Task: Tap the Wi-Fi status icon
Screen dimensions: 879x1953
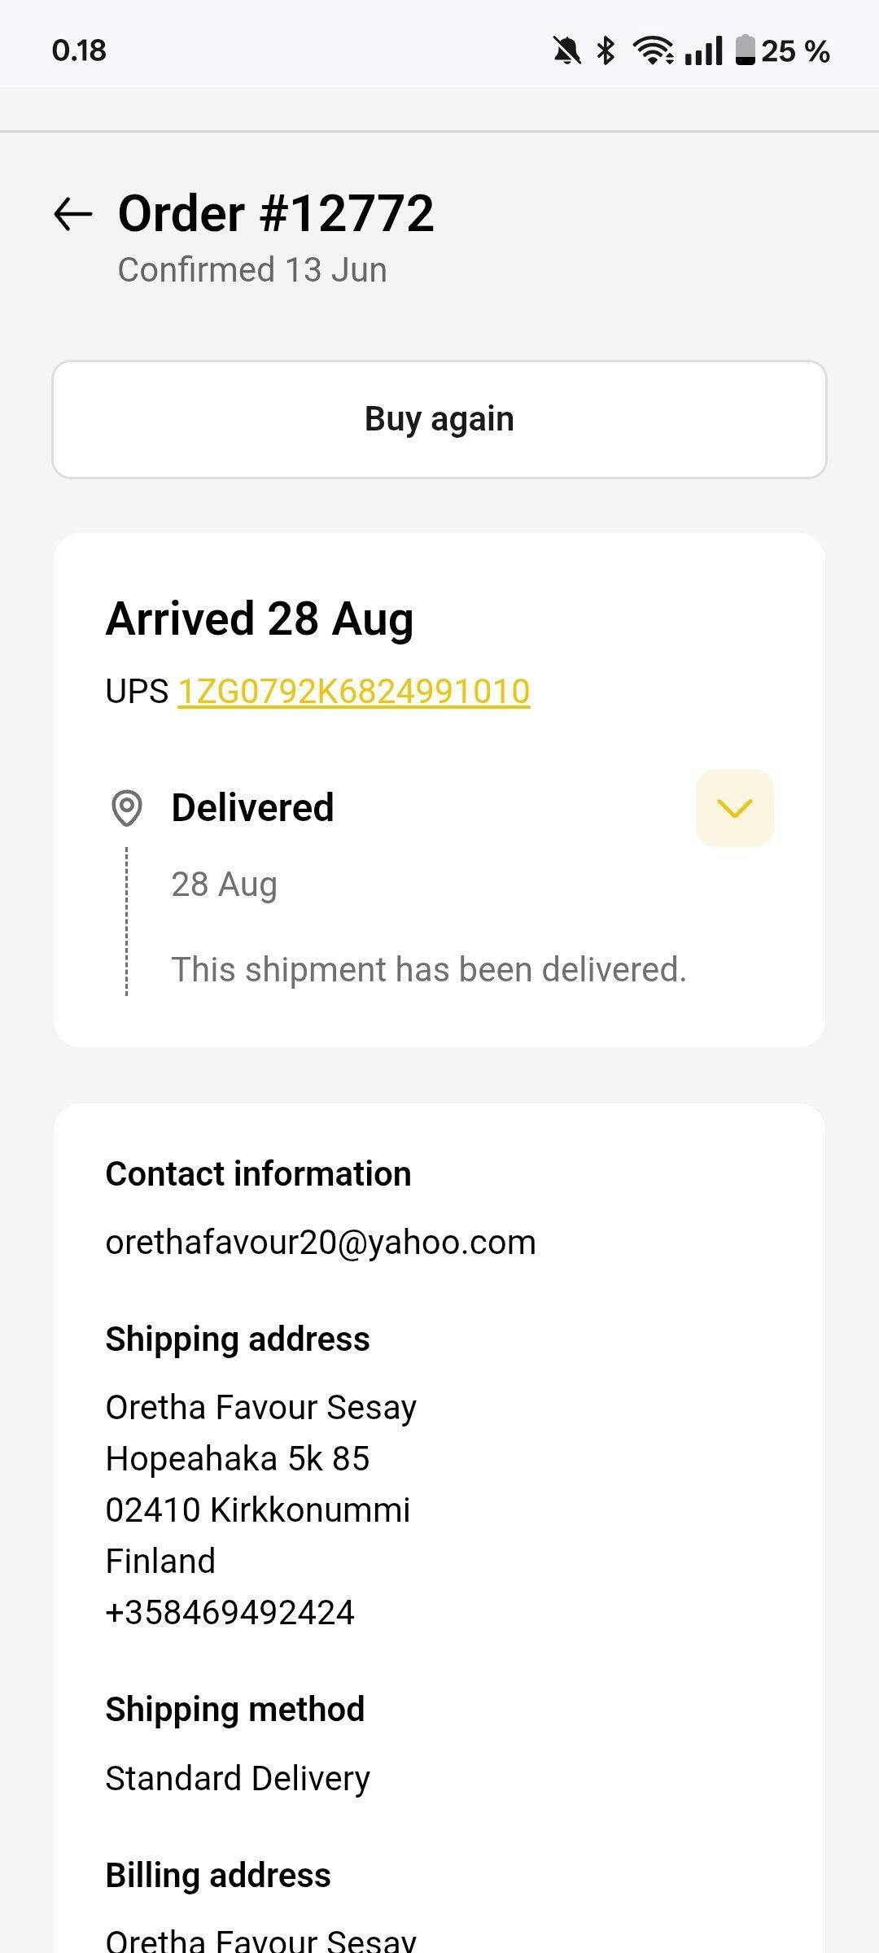Action: [654, 51]
